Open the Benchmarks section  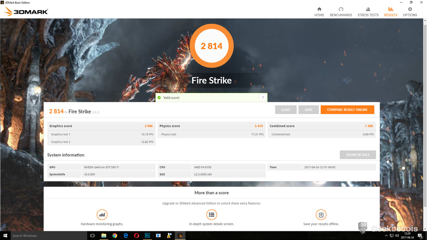(x=341, y=12)
